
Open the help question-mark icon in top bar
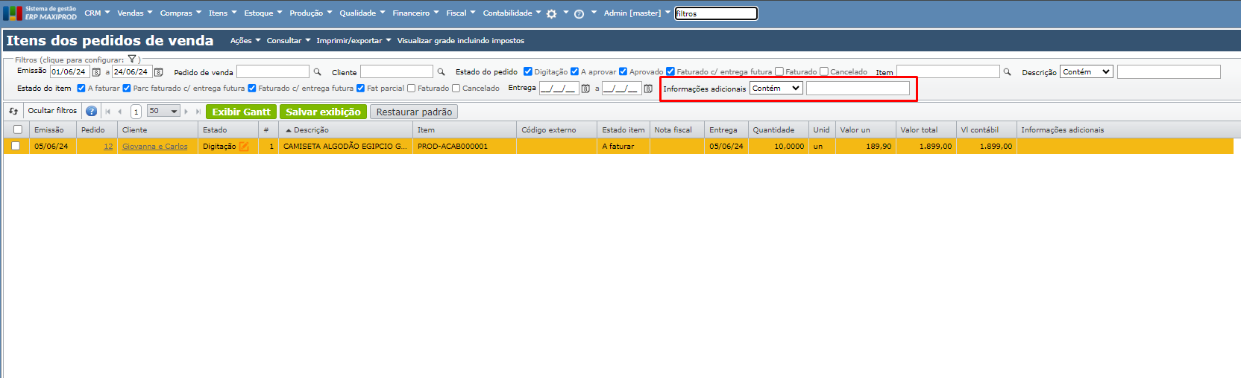coord(579,13)
